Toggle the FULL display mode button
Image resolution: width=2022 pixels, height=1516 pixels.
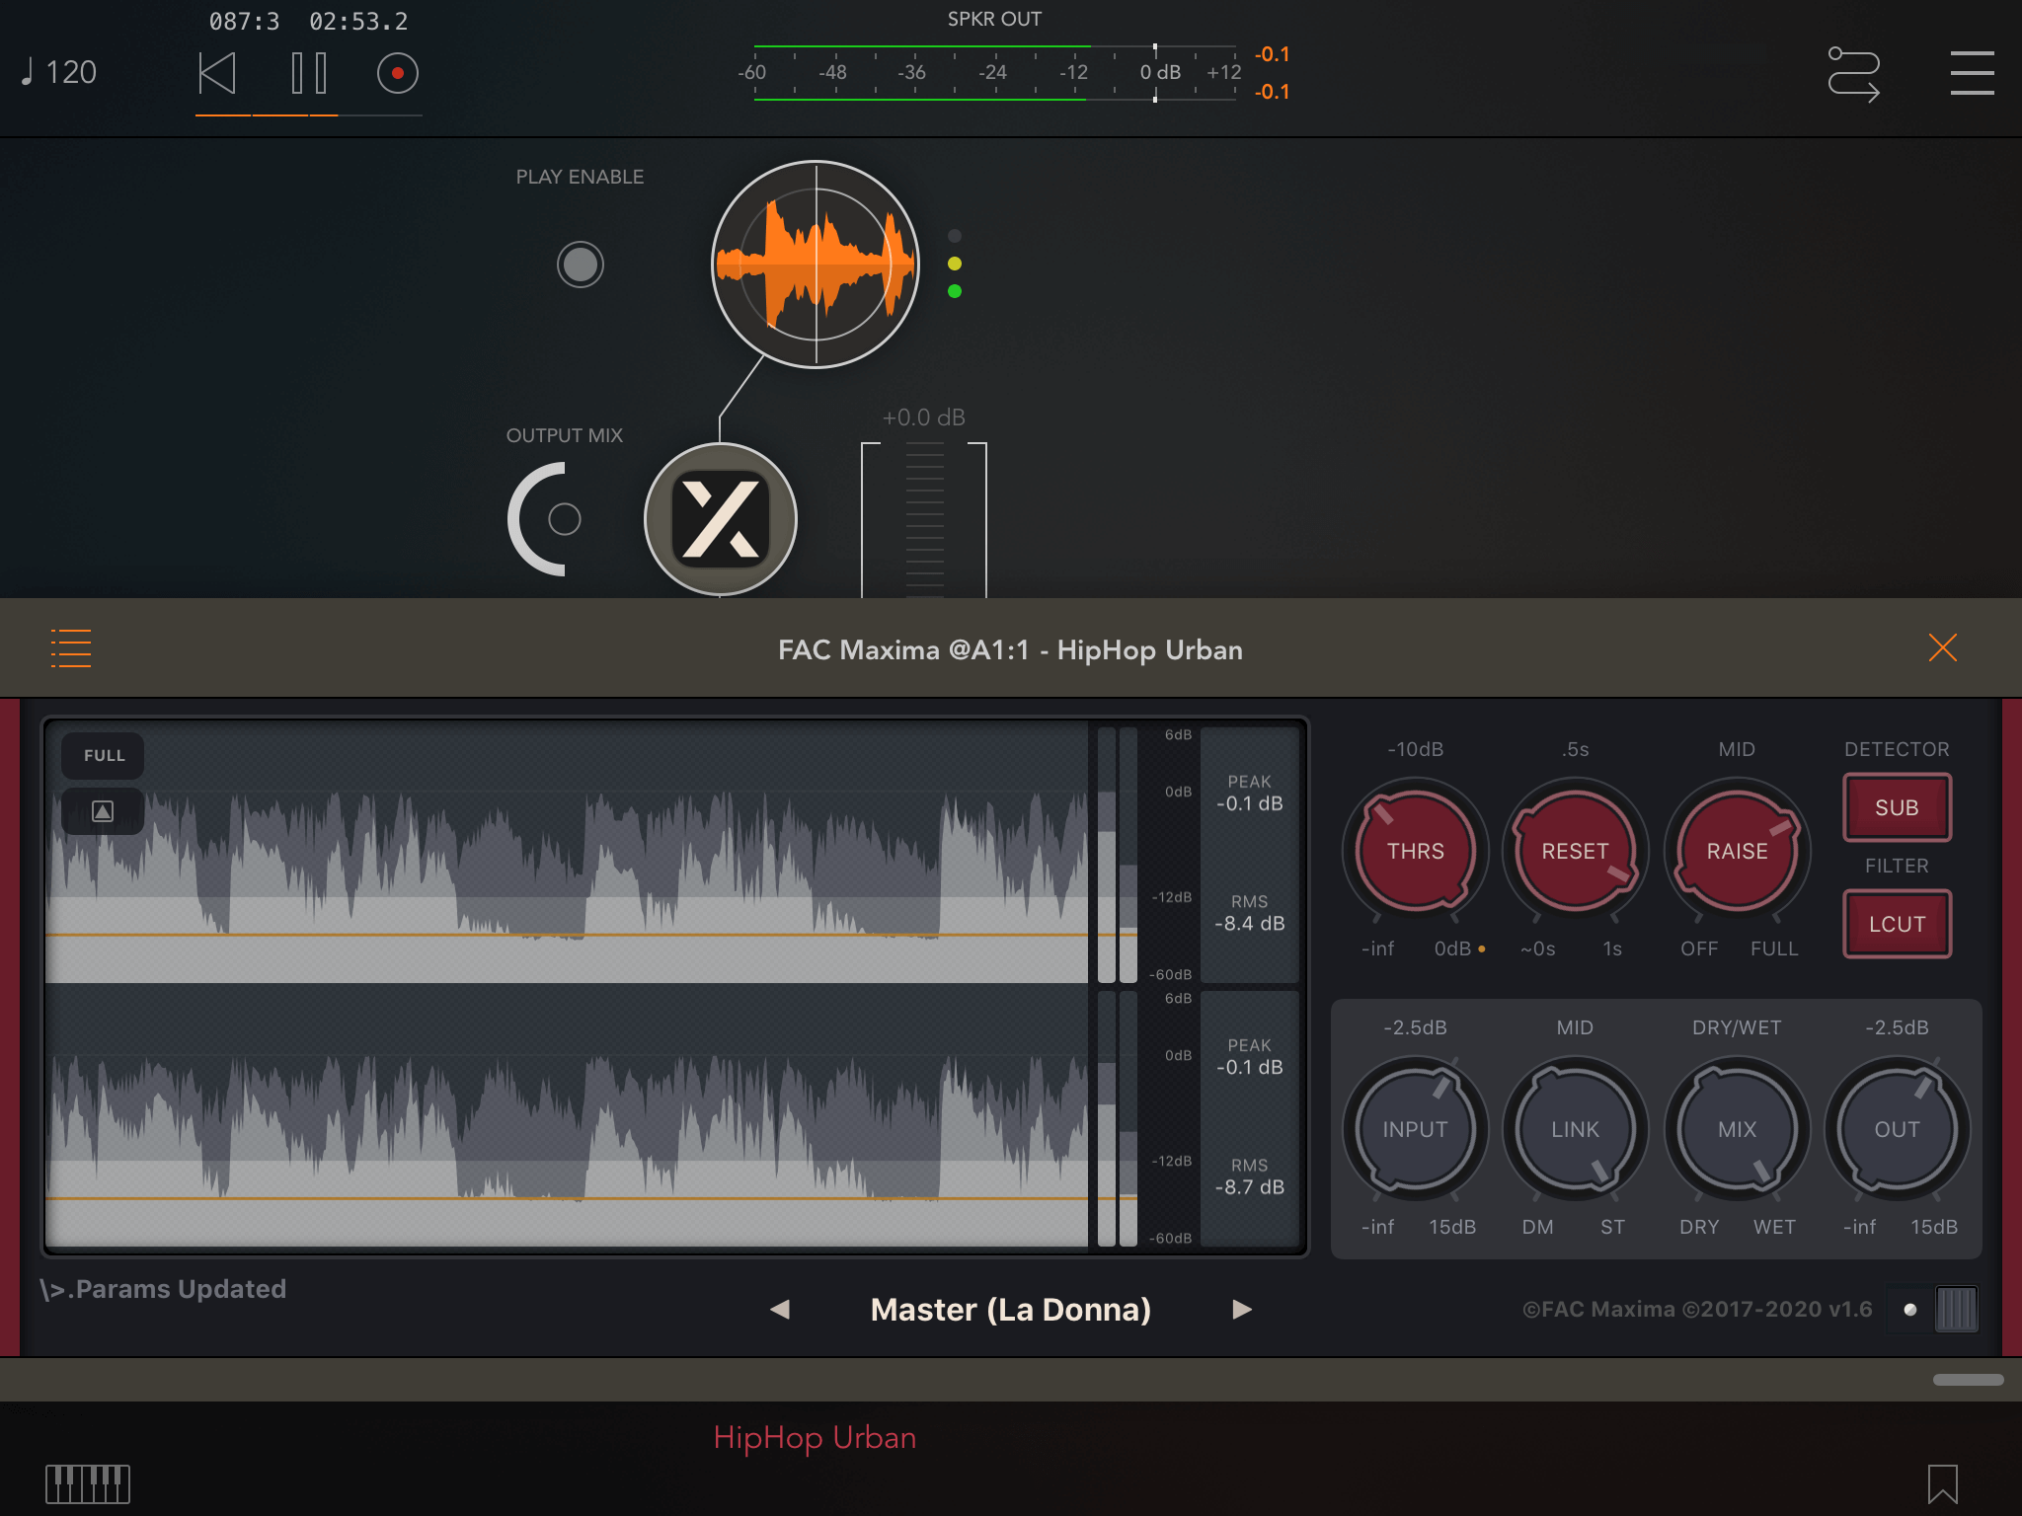point(104,755)
